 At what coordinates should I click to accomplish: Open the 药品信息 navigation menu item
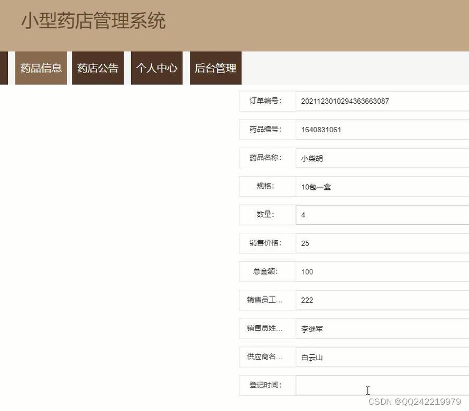point(40,68)
